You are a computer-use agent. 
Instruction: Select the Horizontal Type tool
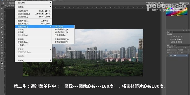(2, 48)
